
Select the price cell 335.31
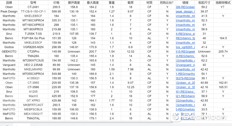(56, 20)
